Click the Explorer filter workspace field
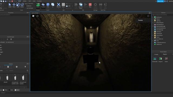Image resolution: width=173 pixels, height=97 pixels. [x=162, y=15]
